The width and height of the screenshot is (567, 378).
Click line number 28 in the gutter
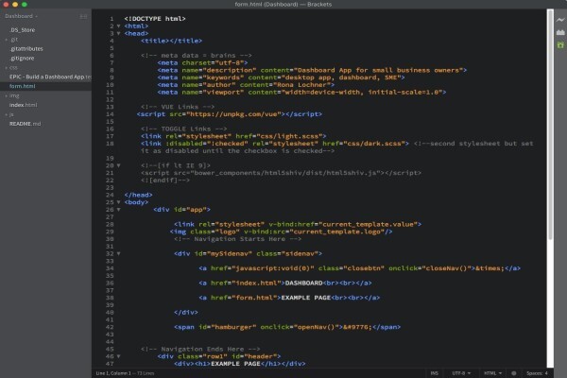click(110, 224)
